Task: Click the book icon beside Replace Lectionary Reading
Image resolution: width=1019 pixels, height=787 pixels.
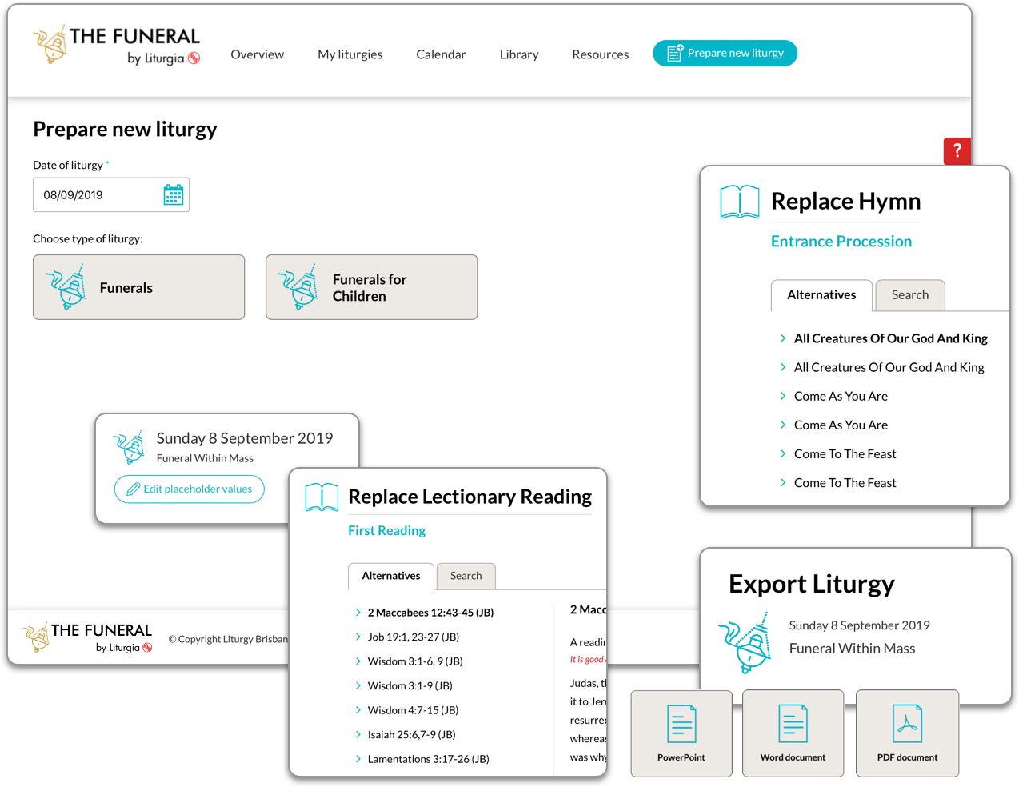Action: click(322, 497)
